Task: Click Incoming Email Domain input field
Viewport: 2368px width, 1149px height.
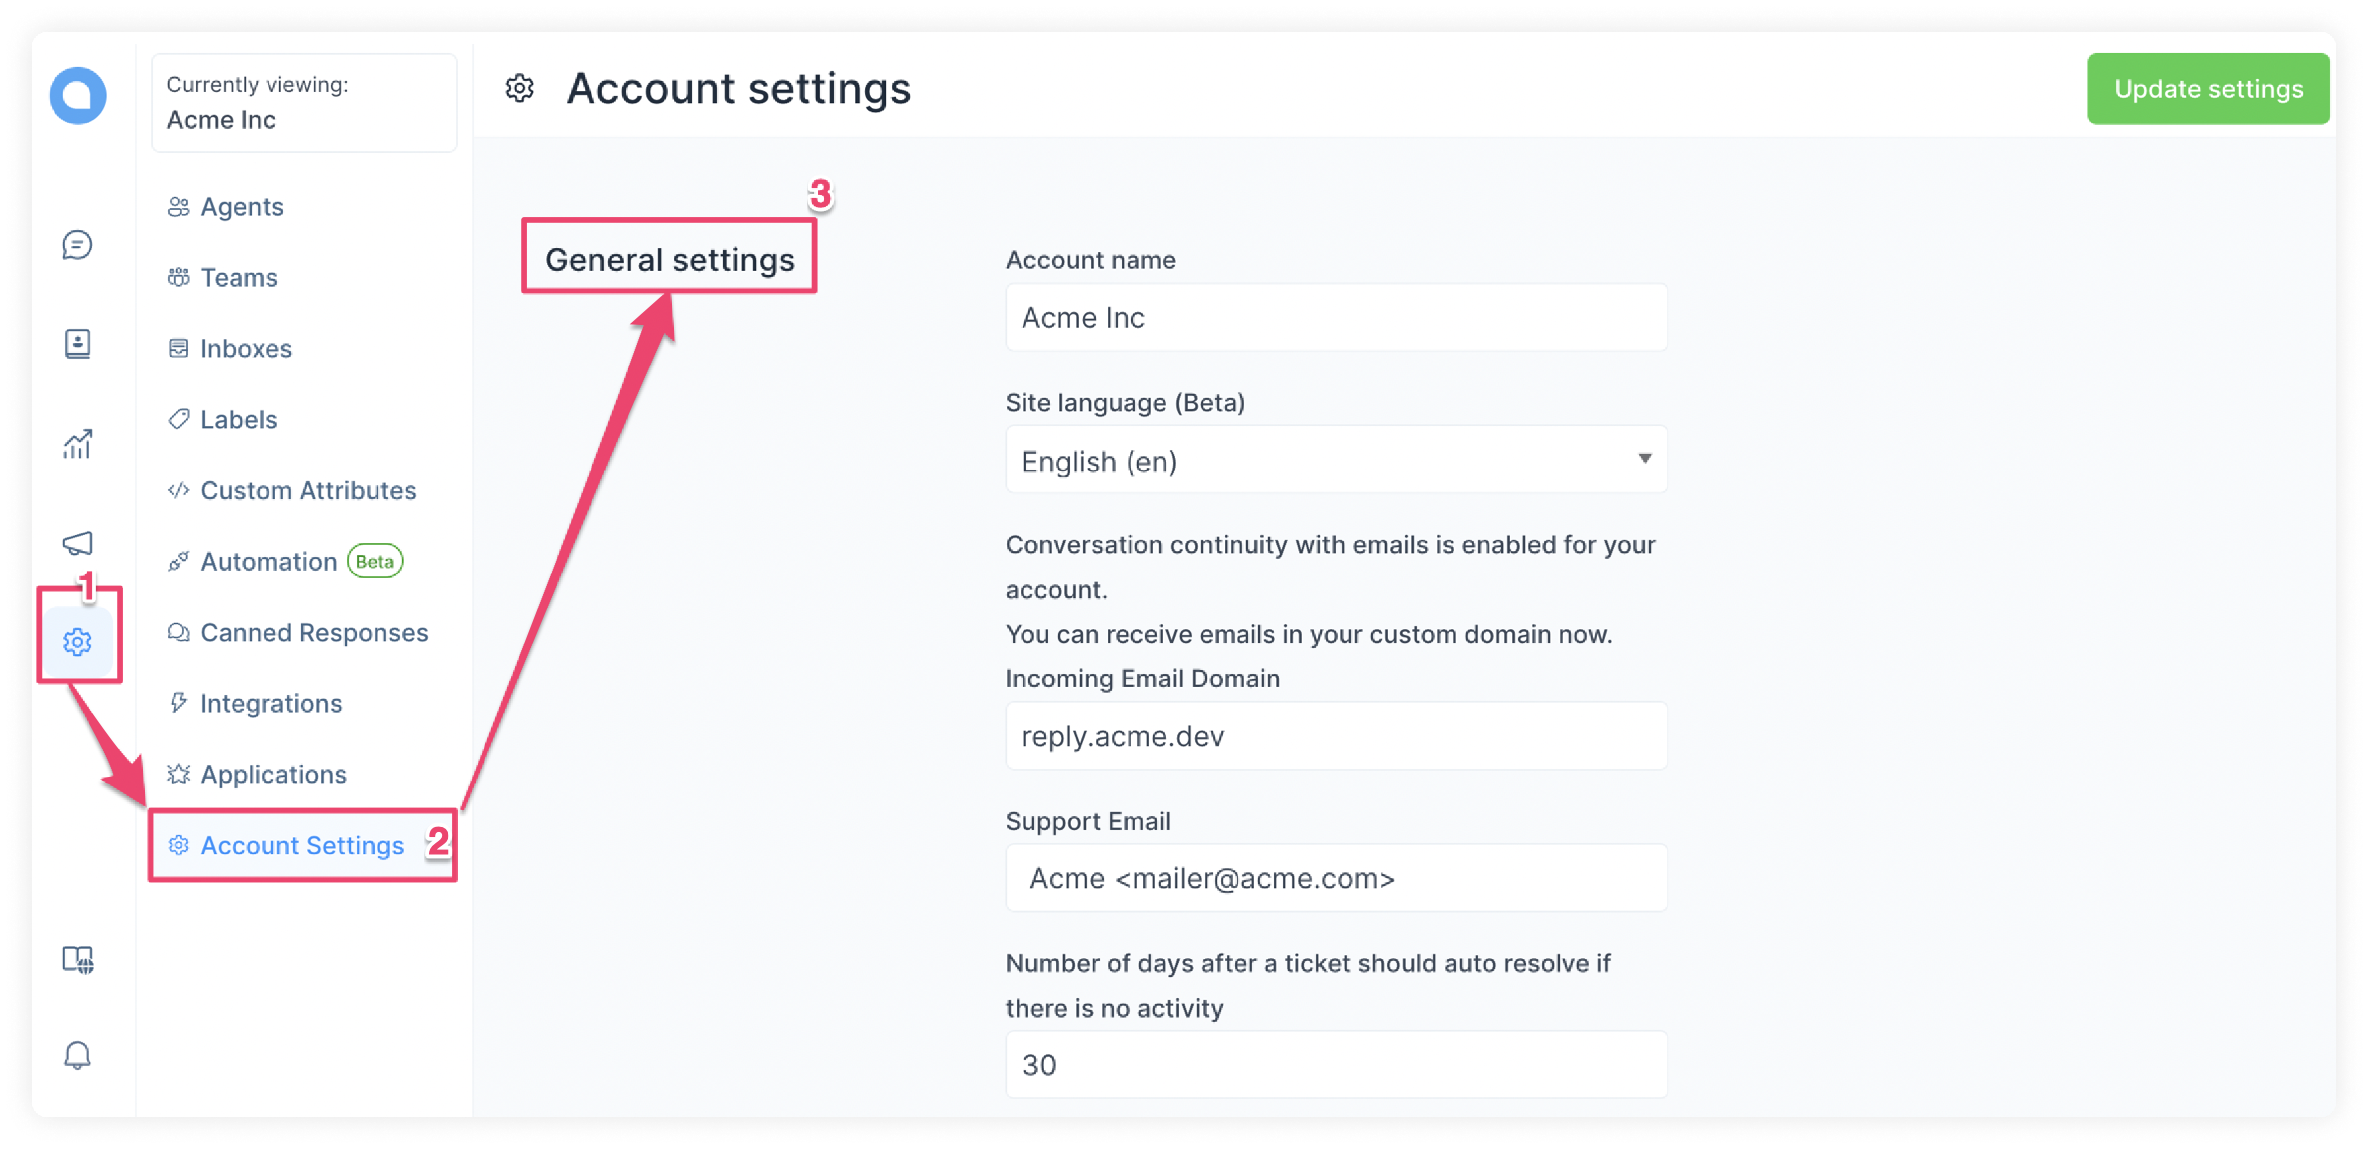Action: click(x=1336, y=736)
